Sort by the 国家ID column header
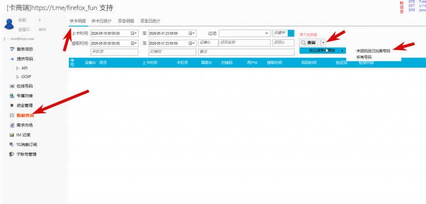 [206, 62]
